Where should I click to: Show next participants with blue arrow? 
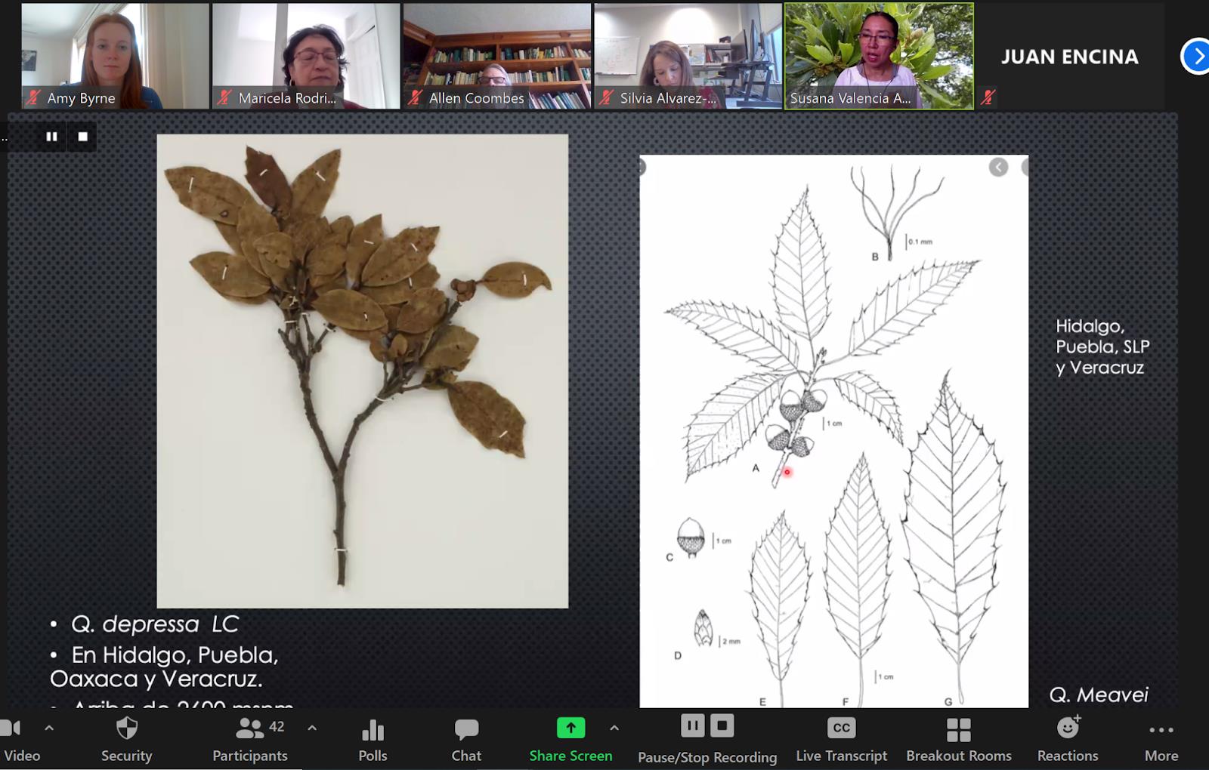click(x=1196, y=57)
